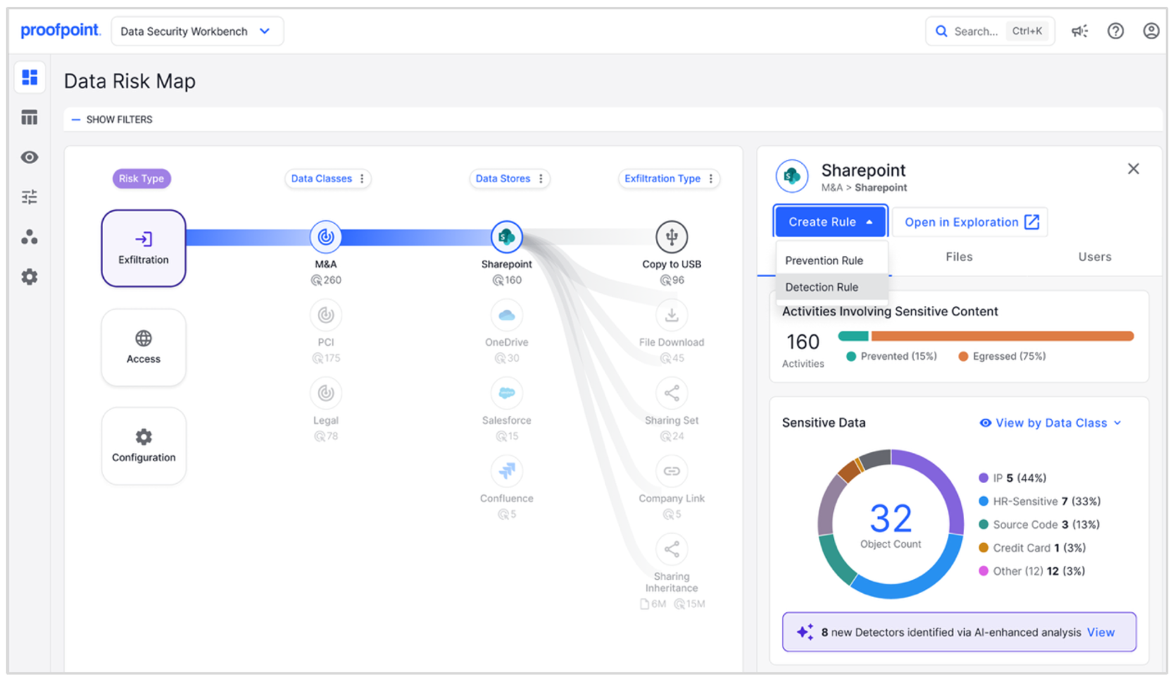Select the Configuration risk type card

(x=144, y=446)
